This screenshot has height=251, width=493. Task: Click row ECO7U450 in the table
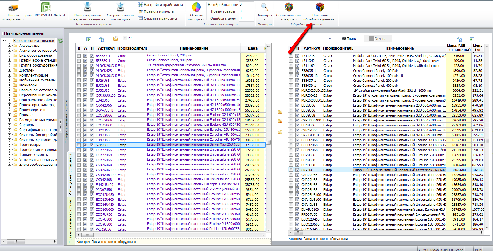171,214
